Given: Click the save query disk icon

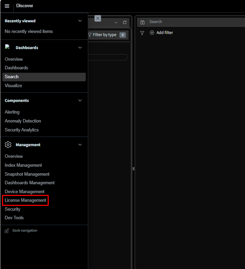Looking at the screenshot, I should coord(143,22).
